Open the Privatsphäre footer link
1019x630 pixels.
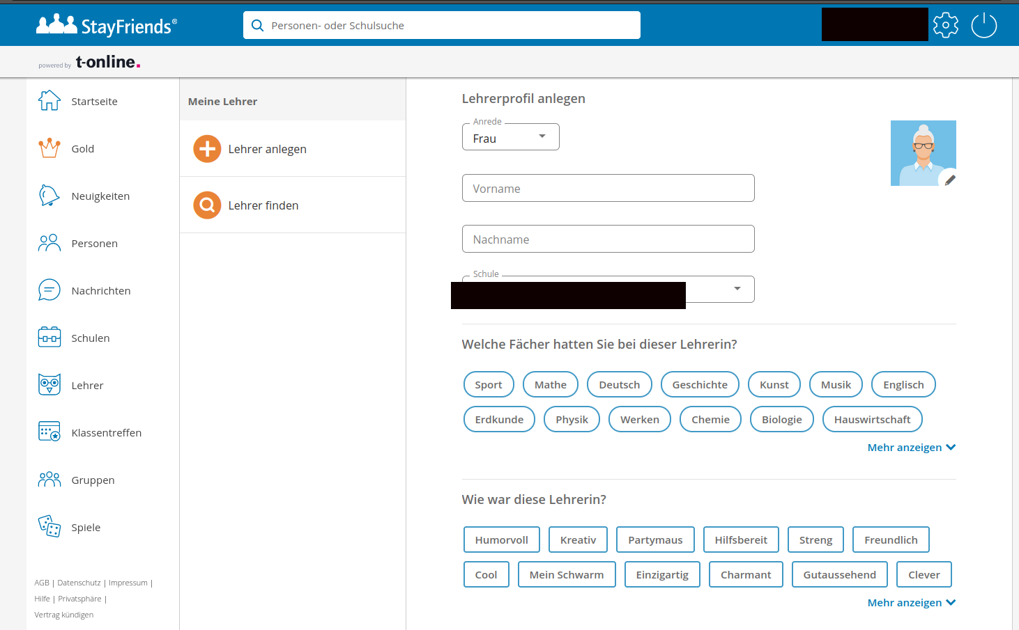pyautogui.click(x=80, y=599)
